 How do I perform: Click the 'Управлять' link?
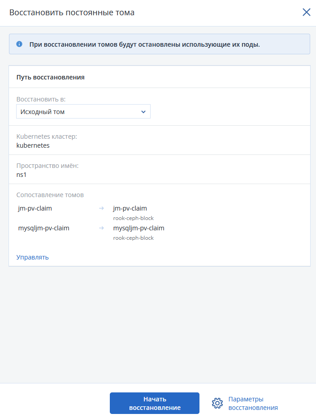coord(32,257)
